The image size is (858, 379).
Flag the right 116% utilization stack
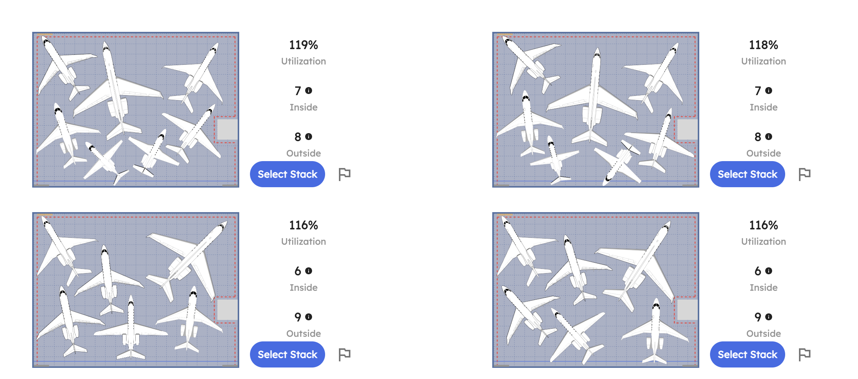(x=804, y=354)
